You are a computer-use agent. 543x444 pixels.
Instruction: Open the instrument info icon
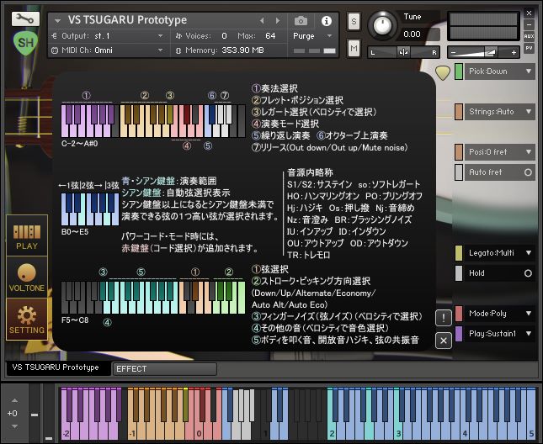coord(327,20)
